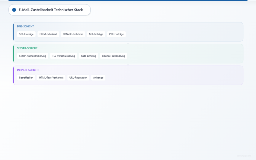The image size is (256, 160).
Task: Click the arrow between Server and Inhalts layers
Action: click(128, 64)
